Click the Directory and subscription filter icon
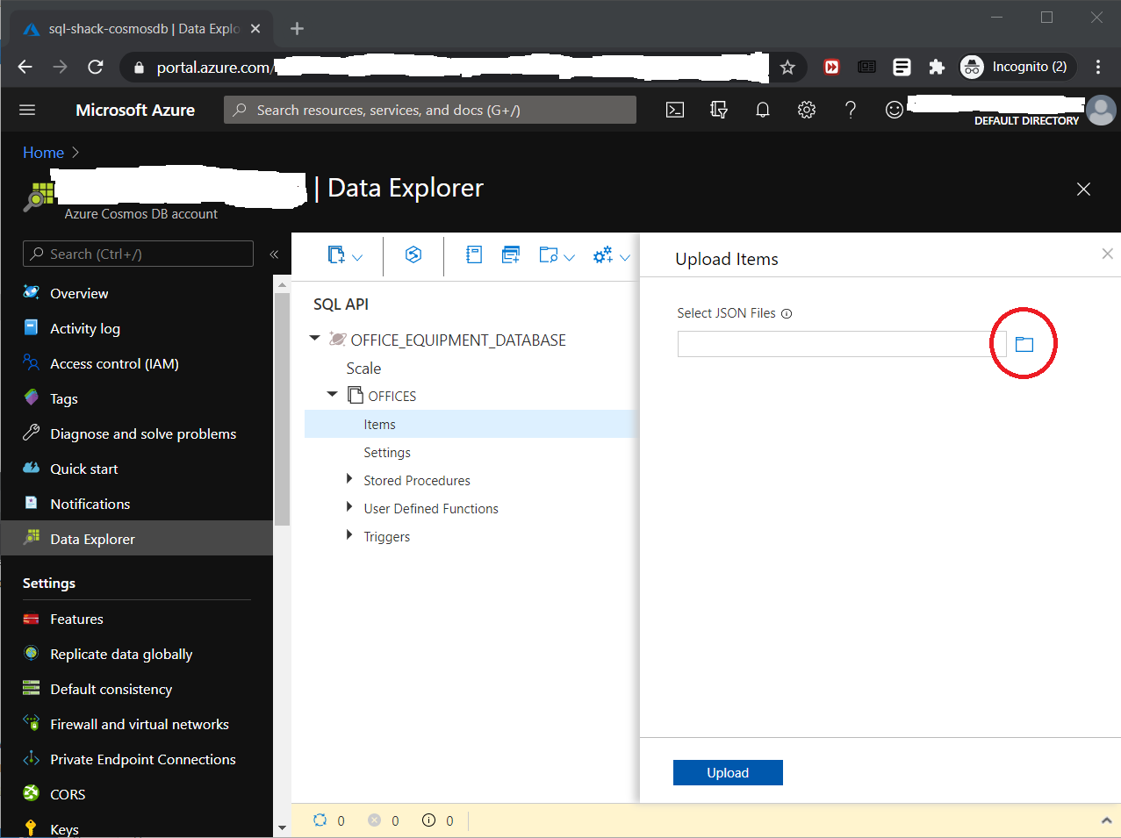1121x838 pixels. pyautogui.click(x=719, y=110)
